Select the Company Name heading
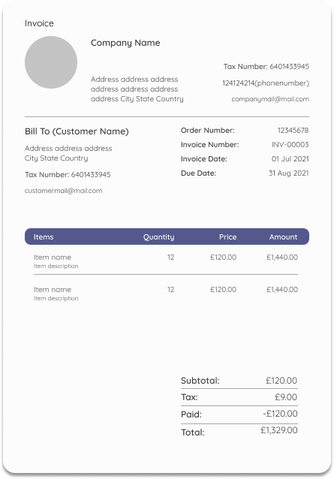Viewport: 334px width, 479px height. pyautogui.click(x=125, y=43)
